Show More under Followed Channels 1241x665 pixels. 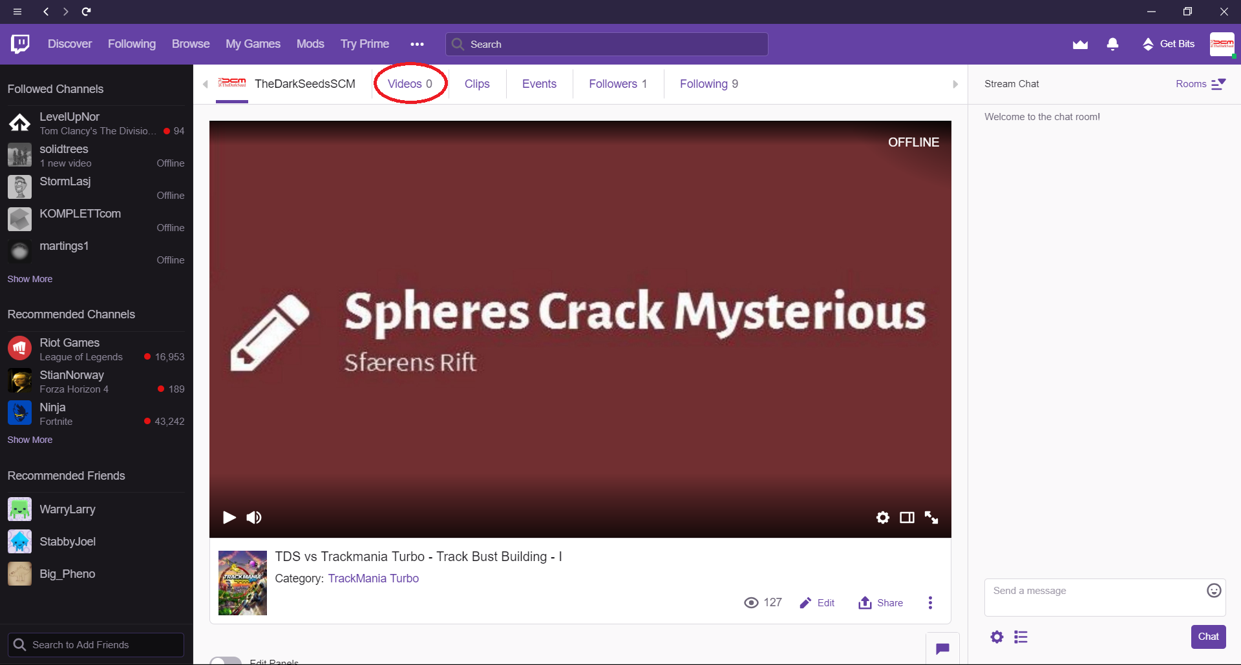(30, 279)
